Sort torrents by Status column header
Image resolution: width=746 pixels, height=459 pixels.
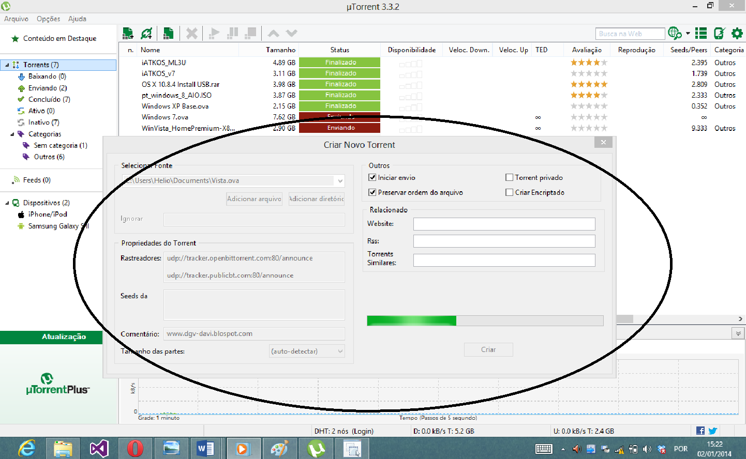340,50
